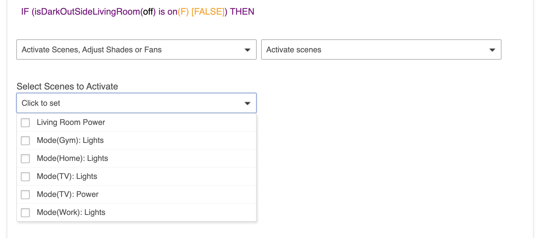Click the Mode(Gym): Lights option label
The width and height of the screenshot is (542, 238).
point(70,140)
